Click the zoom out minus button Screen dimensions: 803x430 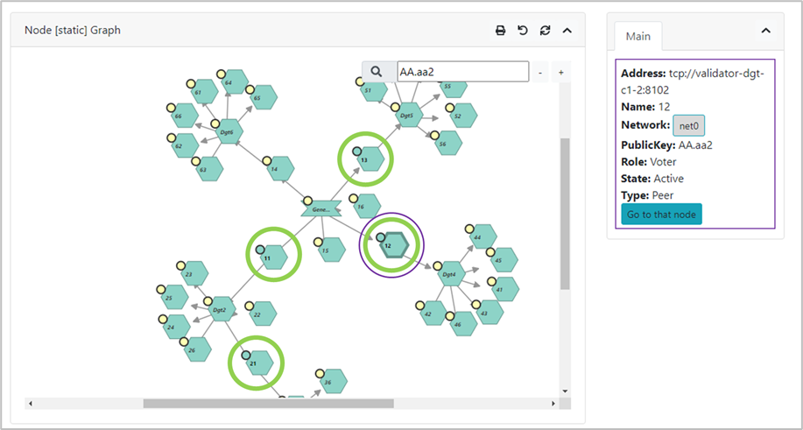click(x=539, y=72)
